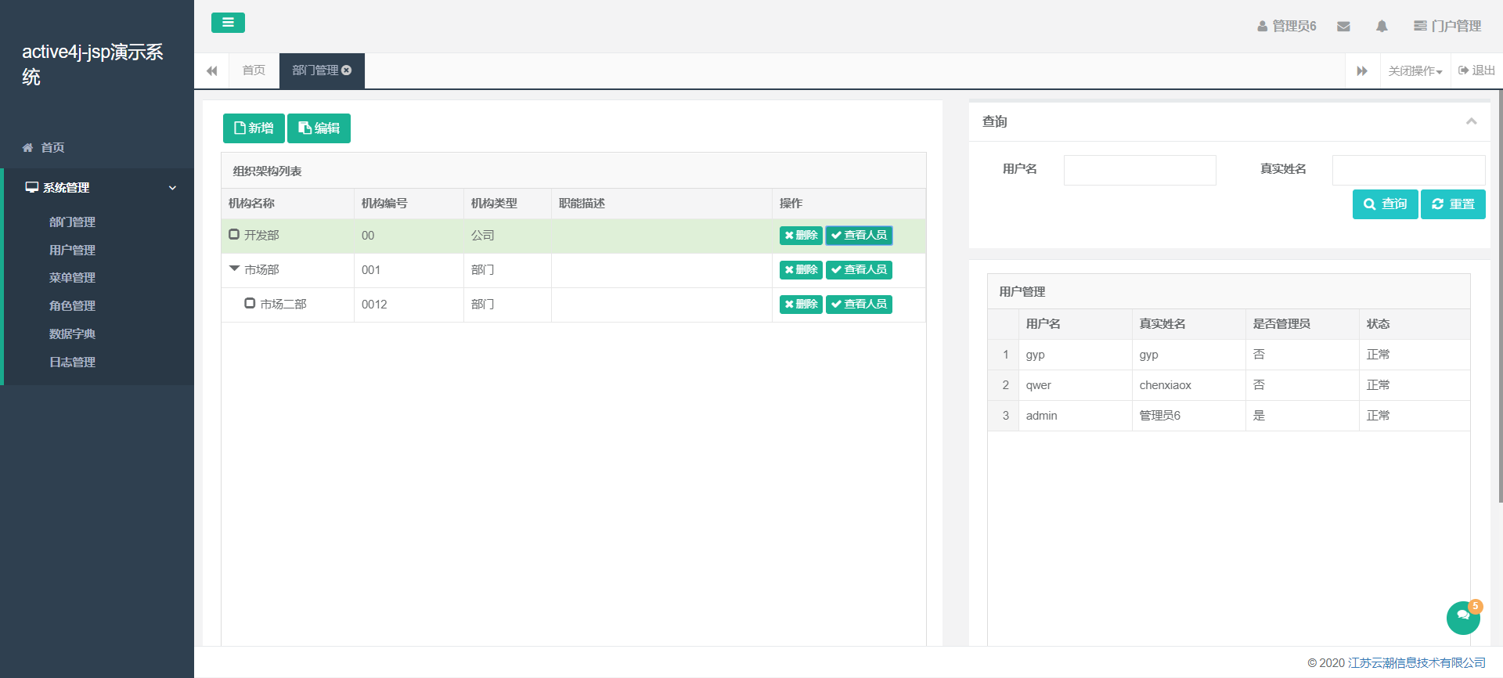Delete the 市场二部 row
The width and height of the screenshot is (1503, 678).
pyautogui.click(x=801, y=305)
